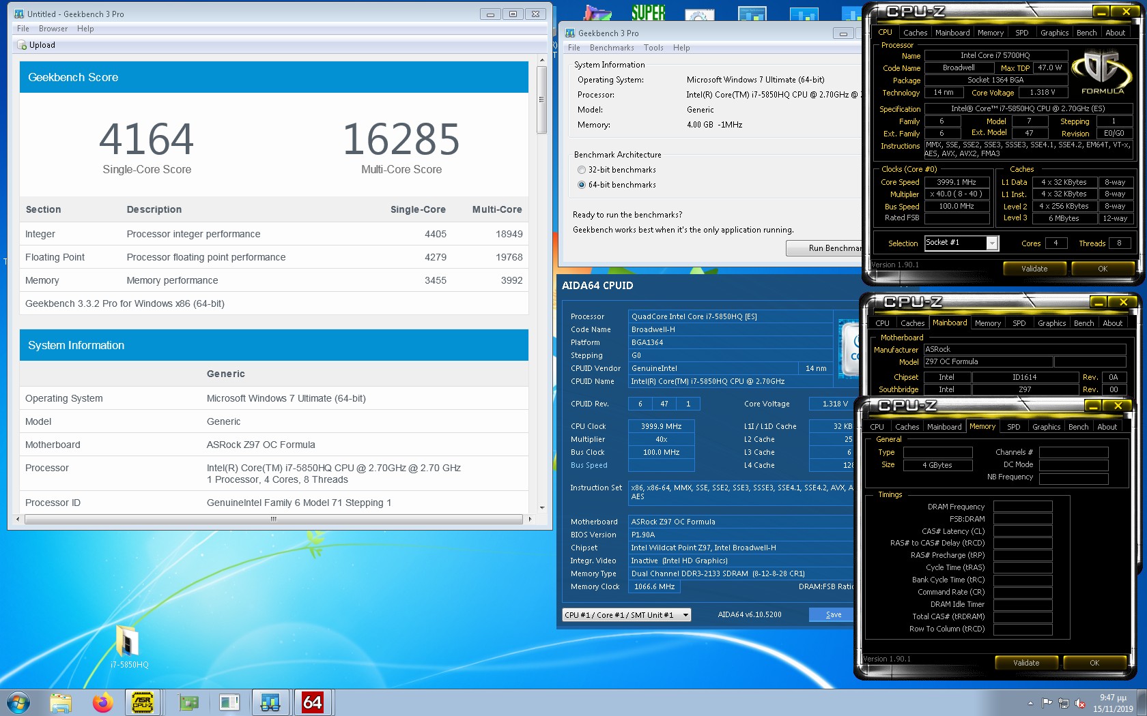The width and height of the screenshot is (1147, 716).
Task: Switch to Caches tab in top CPU-Z
Action: click(915, 33)
